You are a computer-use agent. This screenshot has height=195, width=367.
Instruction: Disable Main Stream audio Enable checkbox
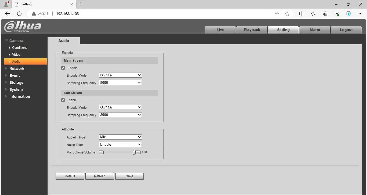(63, 68)
